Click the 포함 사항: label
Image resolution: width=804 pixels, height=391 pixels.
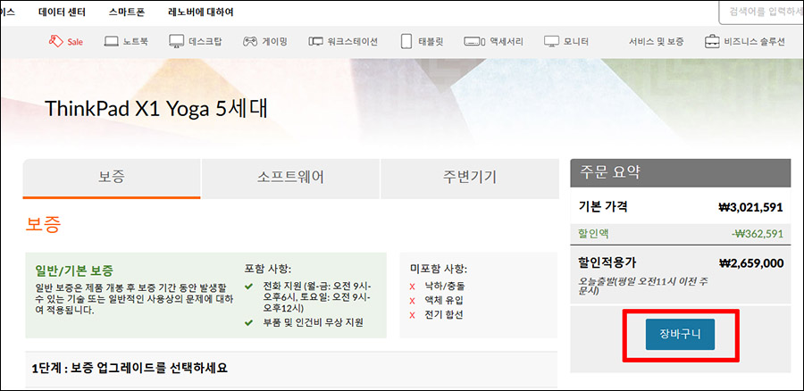coord(268,269)
